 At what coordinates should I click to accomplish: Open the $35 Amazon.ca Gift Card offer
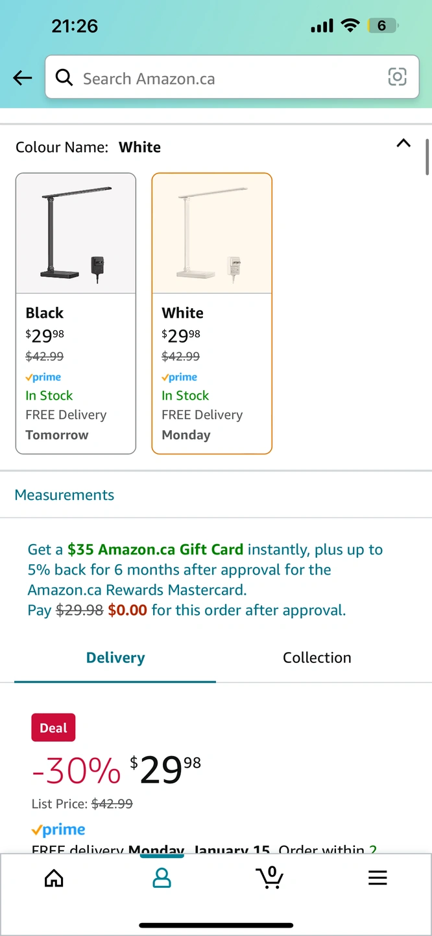(x=156, y=550)
